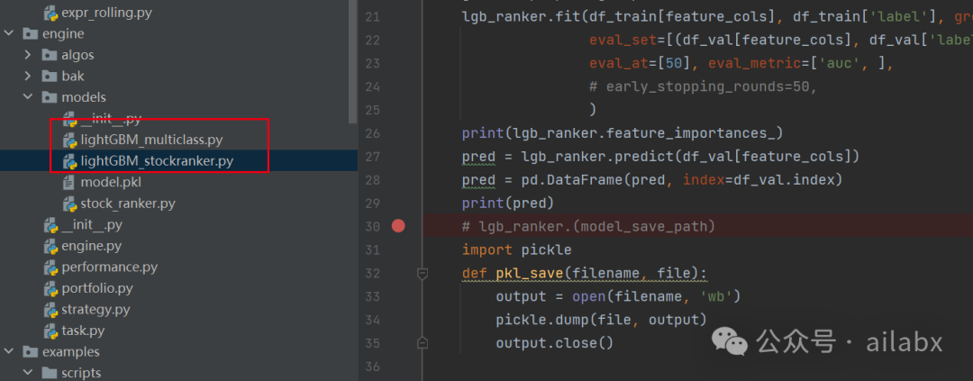973x381 pixels.
Task: Click the commented lgb_ranker.(model_save_path) line
Action: tap(588, 226)
